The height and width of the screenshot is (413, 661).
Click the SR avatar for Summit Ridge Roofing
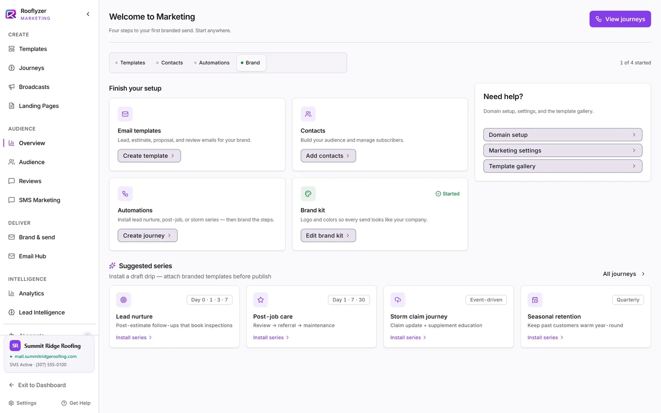pos(15,346)
